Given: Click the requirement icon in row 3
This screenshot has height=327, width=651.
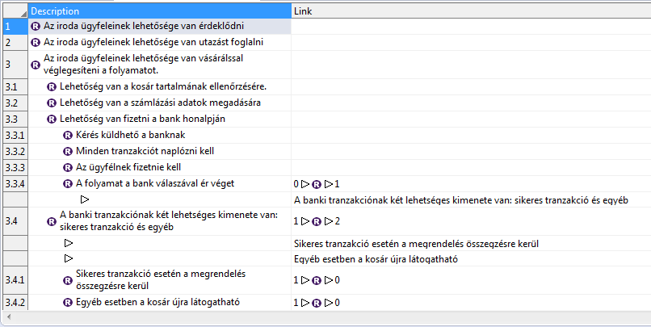Looking at the screenshot, I should (36, 65).
